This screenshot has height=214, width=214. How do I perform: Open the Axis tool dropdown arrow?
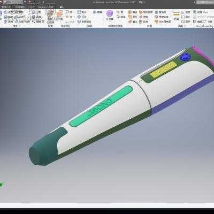tap(74, 12)
